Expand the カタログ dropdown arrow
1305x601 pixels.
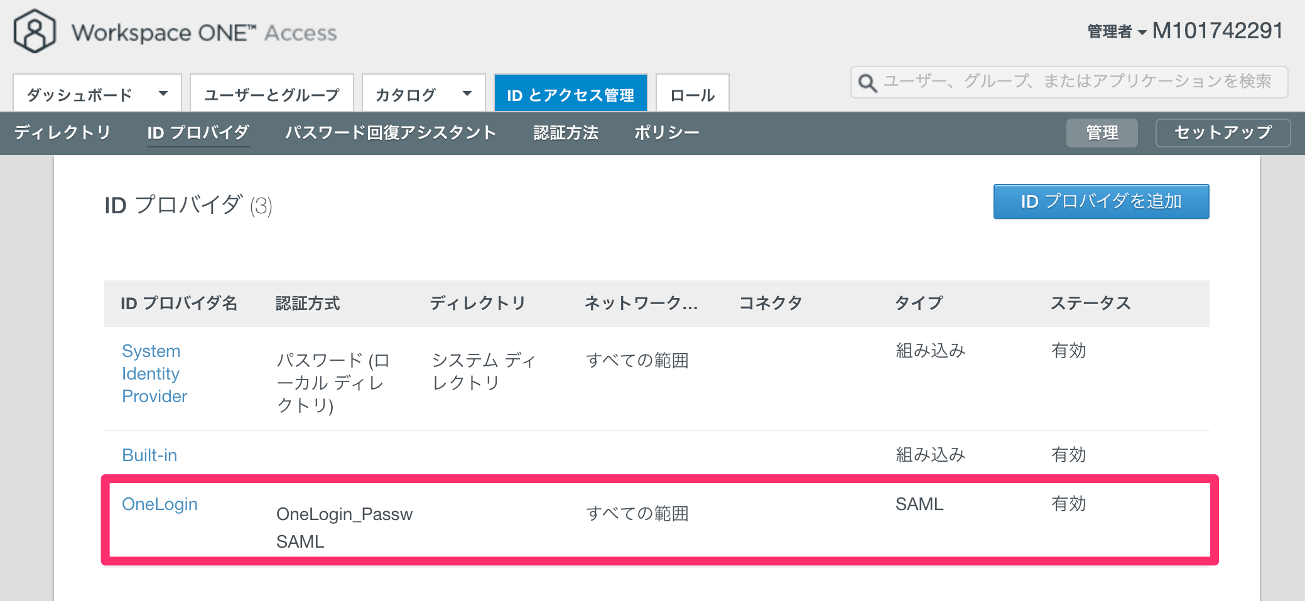tap(467, 93)
